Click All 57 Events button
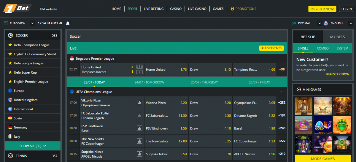 pos(271,48)
